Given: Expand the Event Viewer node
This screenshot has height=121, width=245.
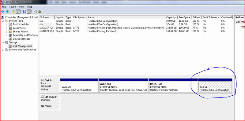Looking at the screenshot, I should coord(7,28).
